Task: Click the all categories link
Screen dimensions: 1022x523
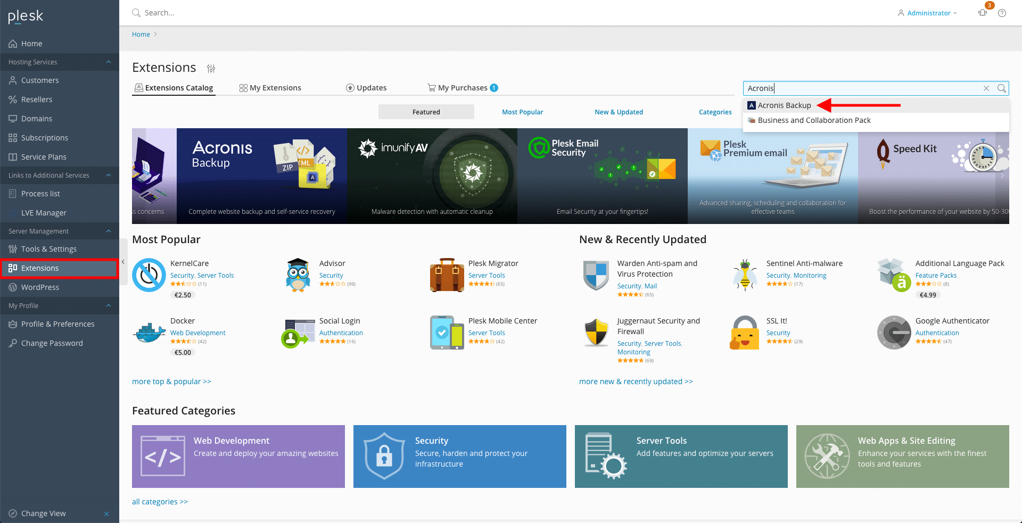Action: (160, 502)
